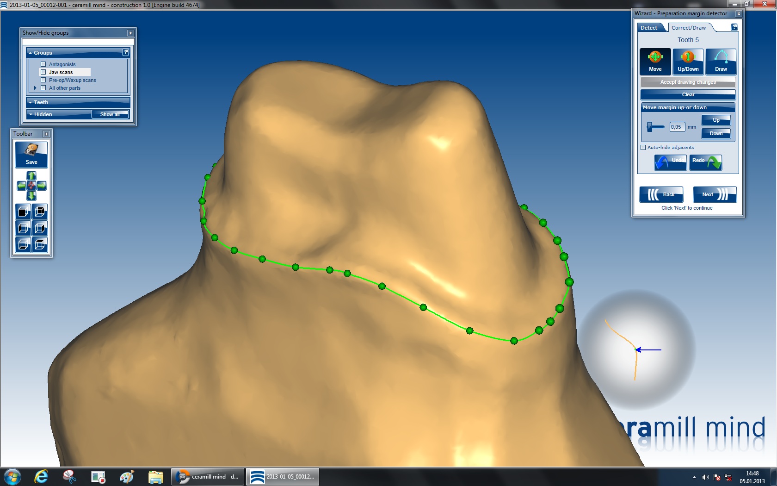Open Internet Explorer from taskbar
This screenshot has height=486, width=777.
point(41,477)
